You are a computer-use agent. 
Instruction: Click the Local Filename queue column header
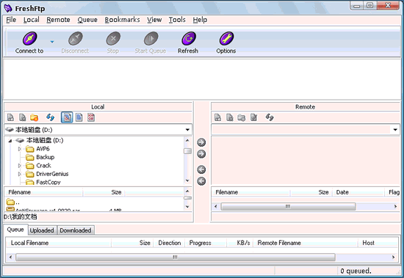point(59,243)
